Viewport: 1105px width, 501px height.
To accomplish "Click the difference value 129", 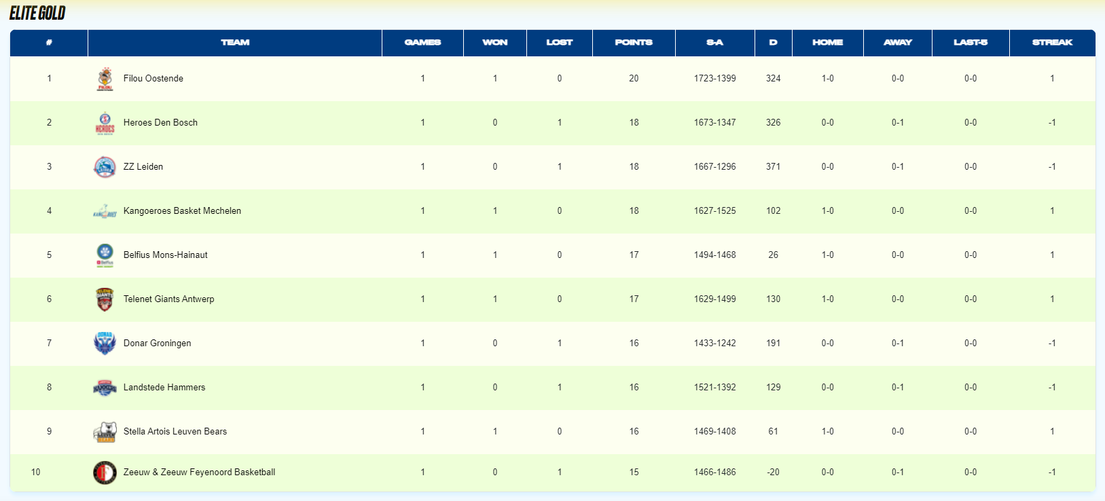I will coord(774,388).
